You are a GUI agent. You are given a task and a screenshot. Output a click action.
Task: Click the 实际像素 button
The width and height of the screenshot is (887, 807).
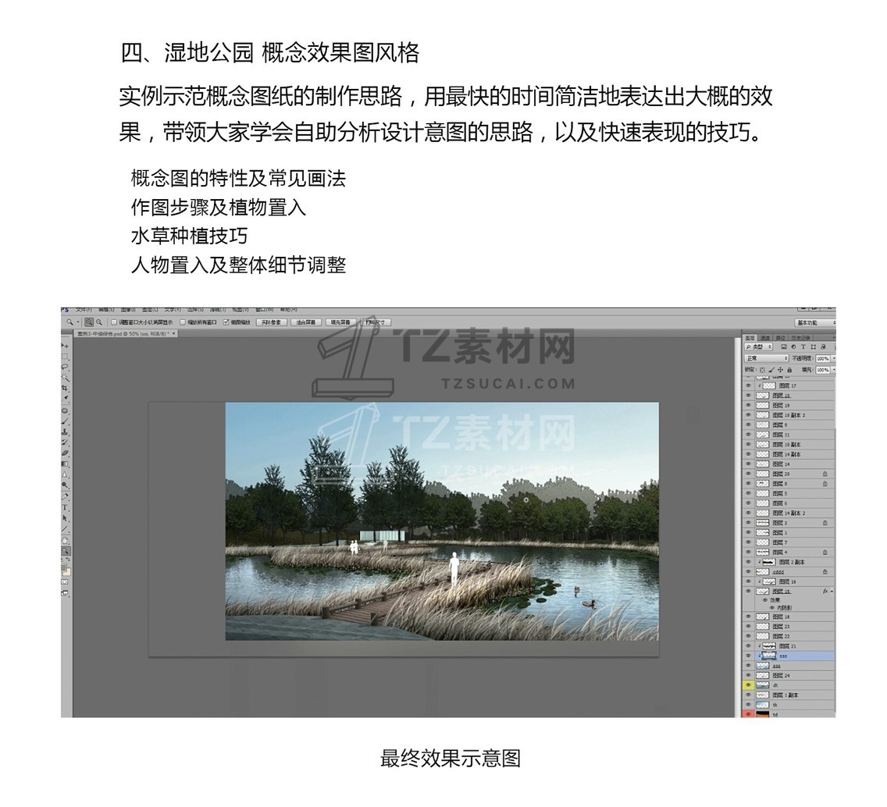(272, 322)
